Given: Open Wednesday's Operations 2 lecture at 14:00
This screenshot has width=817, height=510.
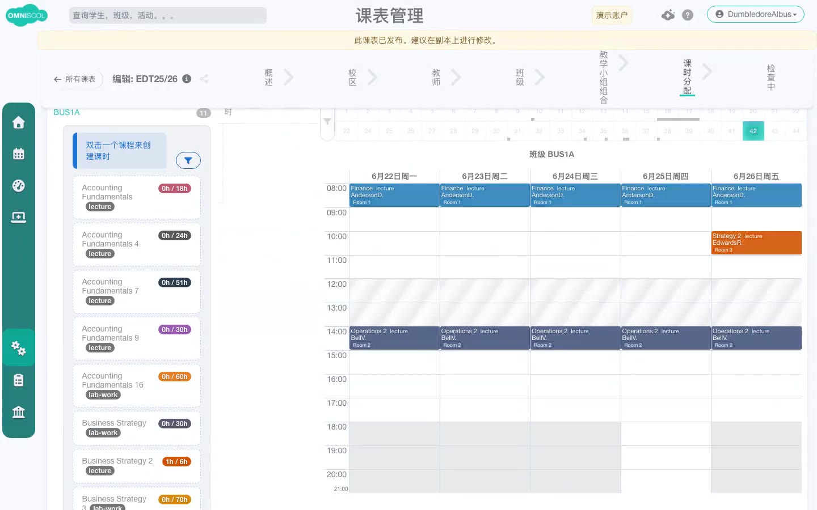Looking at the screenshot, I should pyautogui.click(x=575, y=338).
